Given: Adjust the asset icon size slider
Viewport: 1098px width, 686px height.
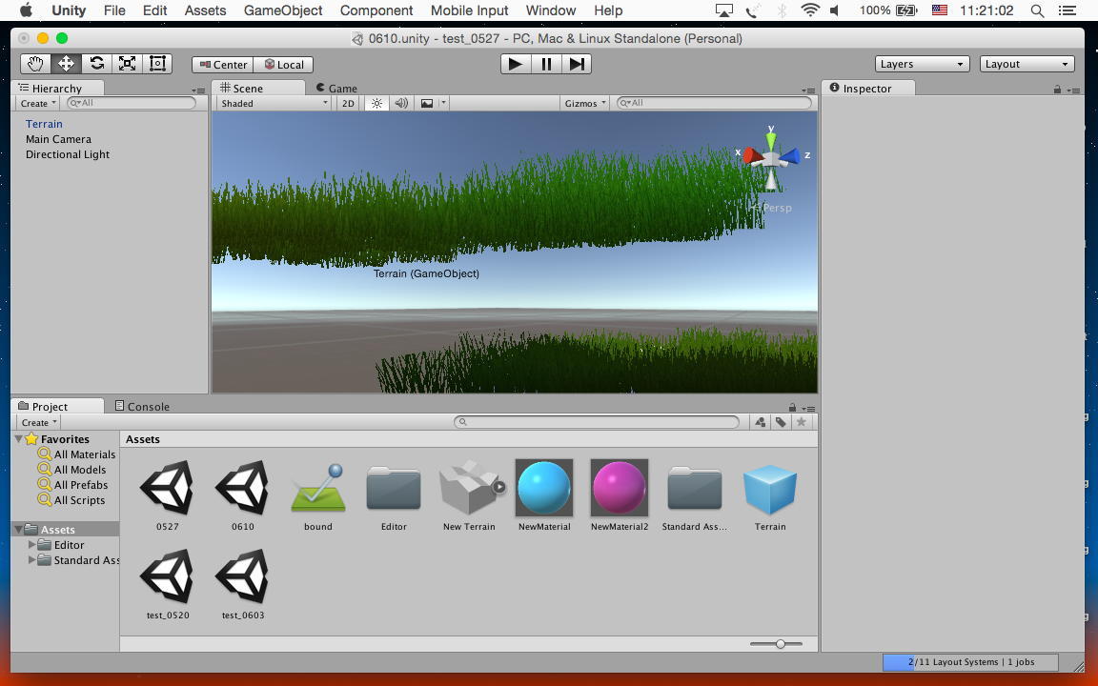Looking at the screenshot, I should coord(780,644).
